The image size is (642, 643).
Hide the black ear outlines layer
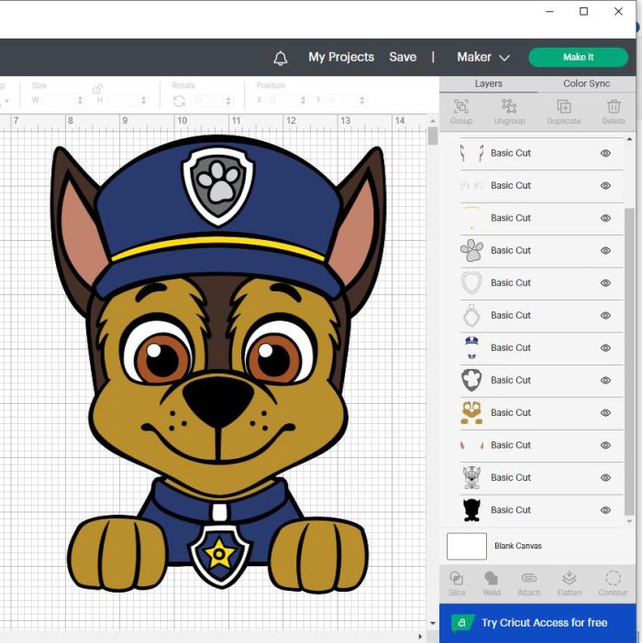(x=605, y=153)
